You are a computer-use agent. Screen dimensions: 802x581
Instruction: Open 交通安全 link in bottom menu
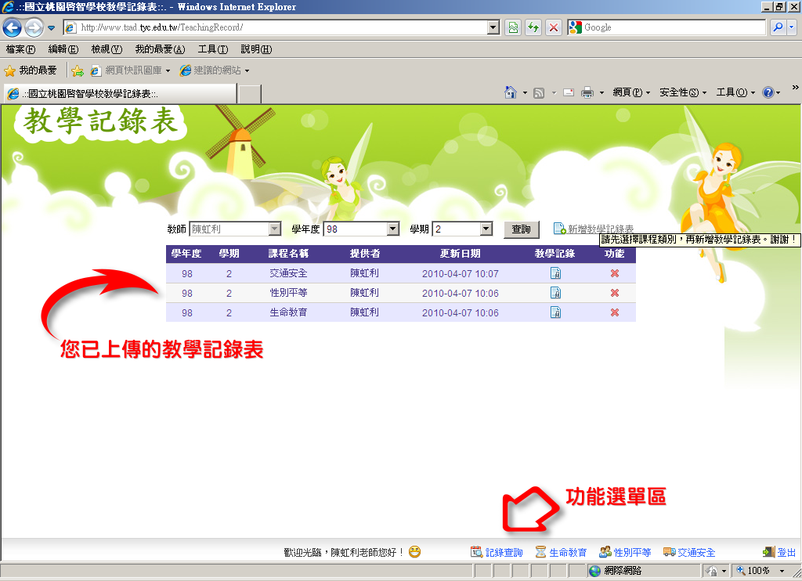[689, 552]
